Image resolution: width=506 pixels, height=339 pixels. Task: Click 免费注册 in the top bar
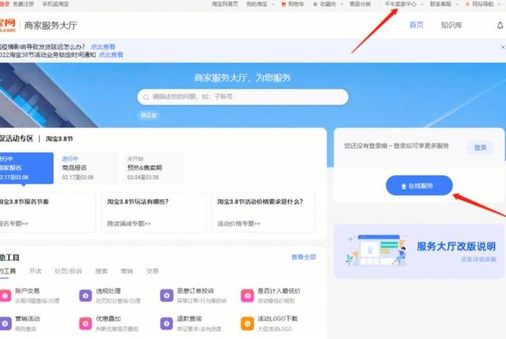point(23,4)
